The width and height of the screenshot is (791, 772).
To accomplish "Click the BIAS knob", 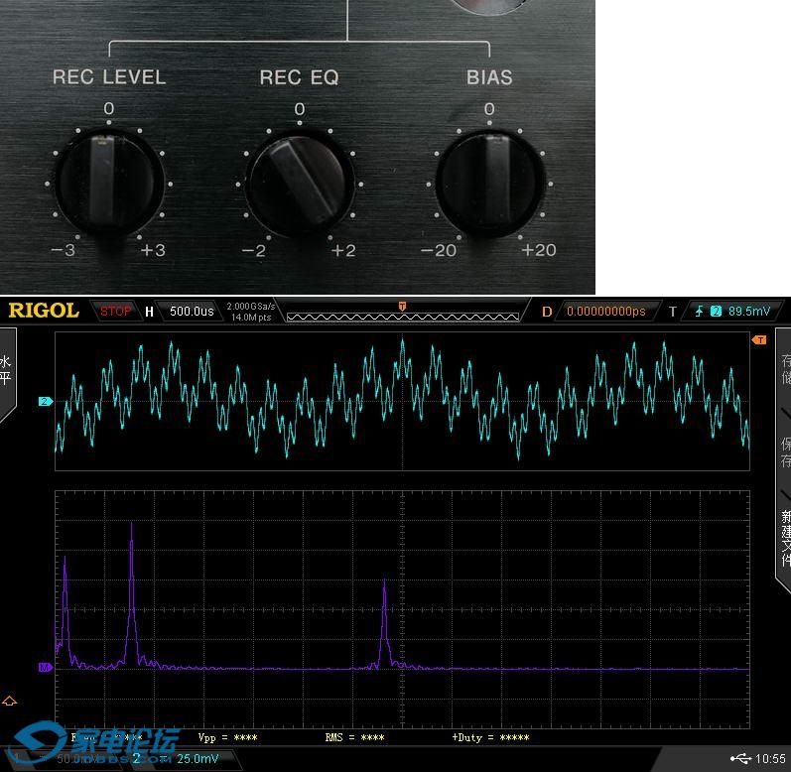I will [x=489, y=183].
